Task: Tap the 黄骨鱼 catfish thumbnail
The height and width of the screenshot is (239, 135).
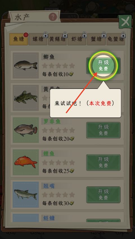Action: tap(26, 98)
